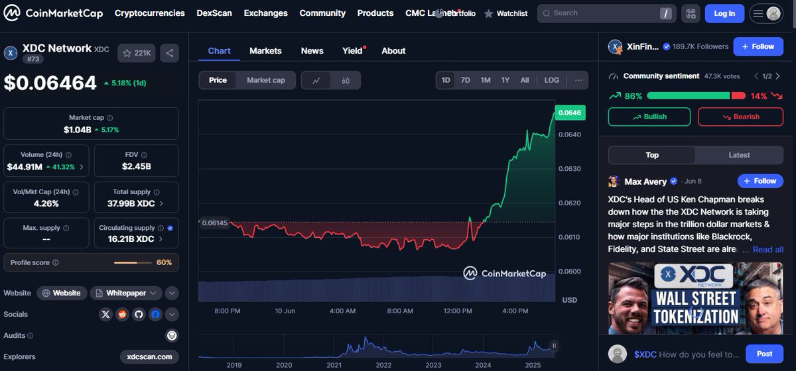This screenshot has height=371, width=796.
Task: Select the 7D time range
Action: (466, 80)
